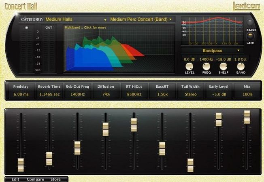Image resolution: width=264 pixels, height=182 pixels.
Task: Toggle the EARLY EQ button
Action: pos(251,23)
